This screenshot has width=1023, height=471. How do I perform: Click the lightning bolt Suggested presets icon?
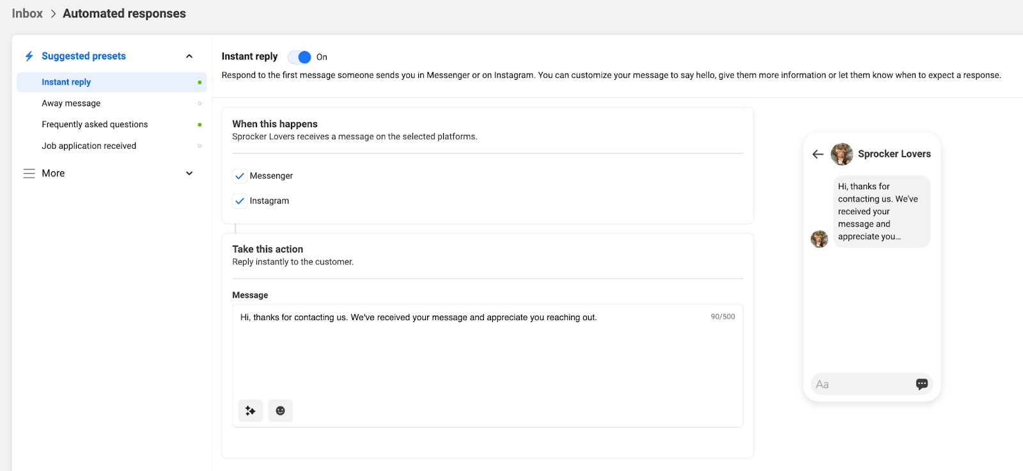[29, 56]
